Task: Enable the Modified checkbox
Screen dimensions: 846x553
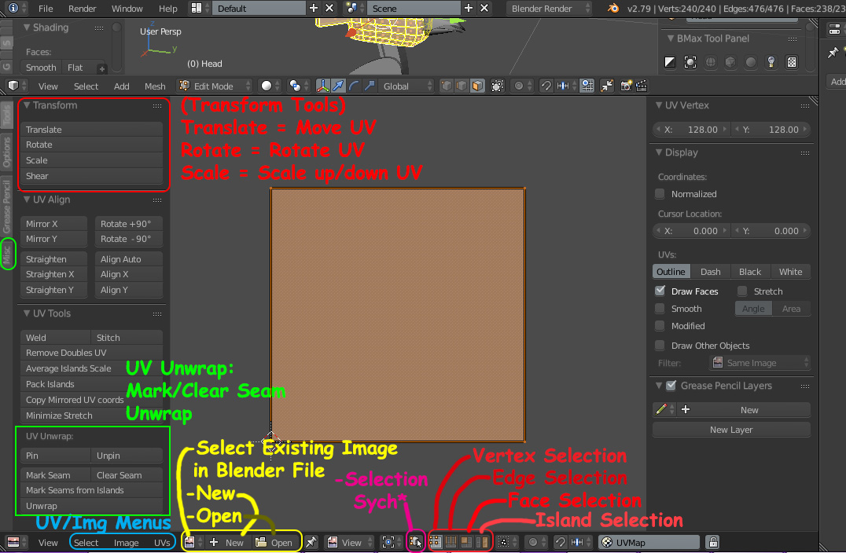Action: coord(660,325)
